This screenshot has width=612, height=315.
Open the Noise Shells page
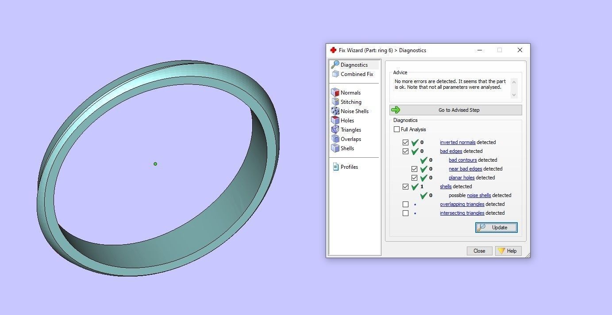(x=354, y=111)
